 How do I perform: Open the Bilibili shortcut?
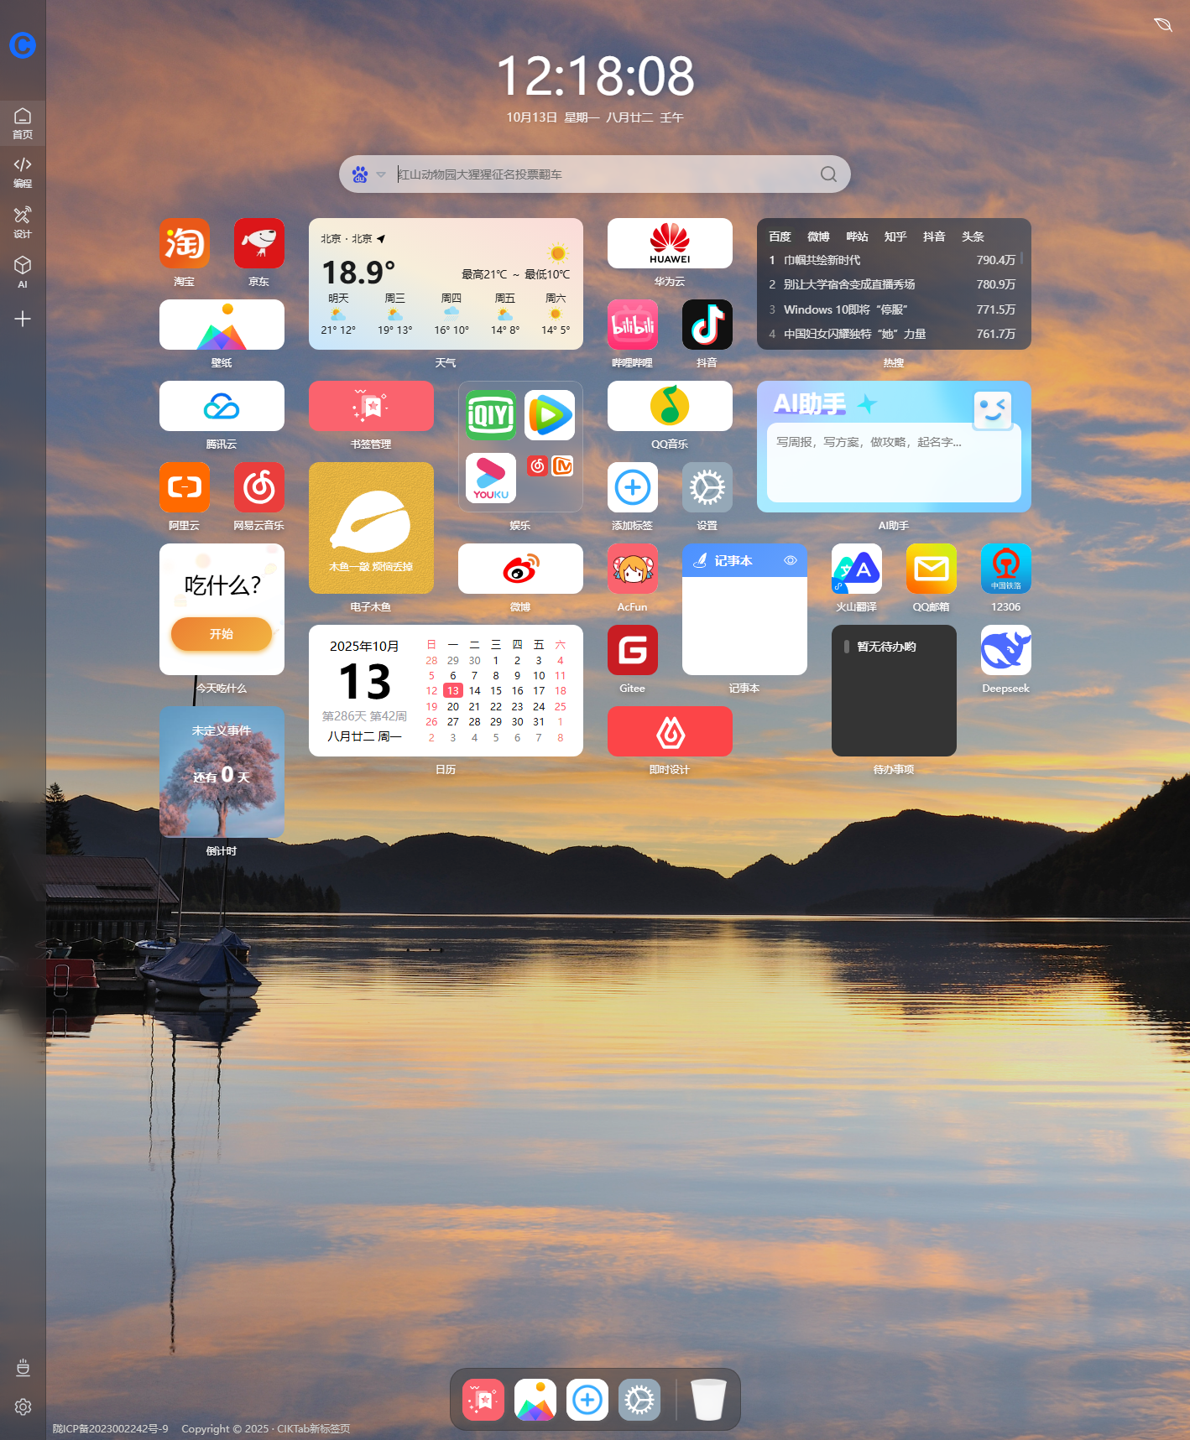[x=632, y=325]
